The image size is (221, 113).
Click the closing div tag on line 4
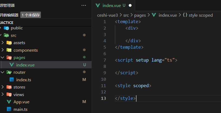click(133, 41)
